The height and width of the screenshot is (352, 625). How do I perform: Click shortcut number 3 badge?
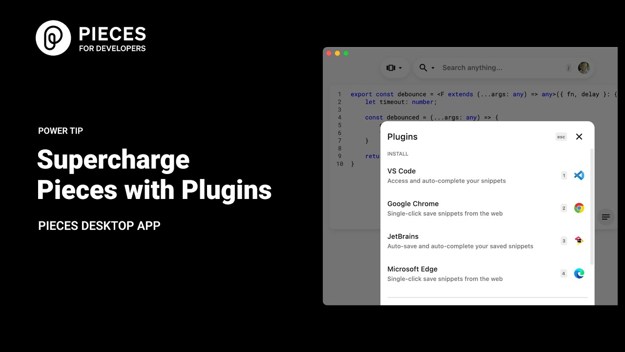[564, 241]
